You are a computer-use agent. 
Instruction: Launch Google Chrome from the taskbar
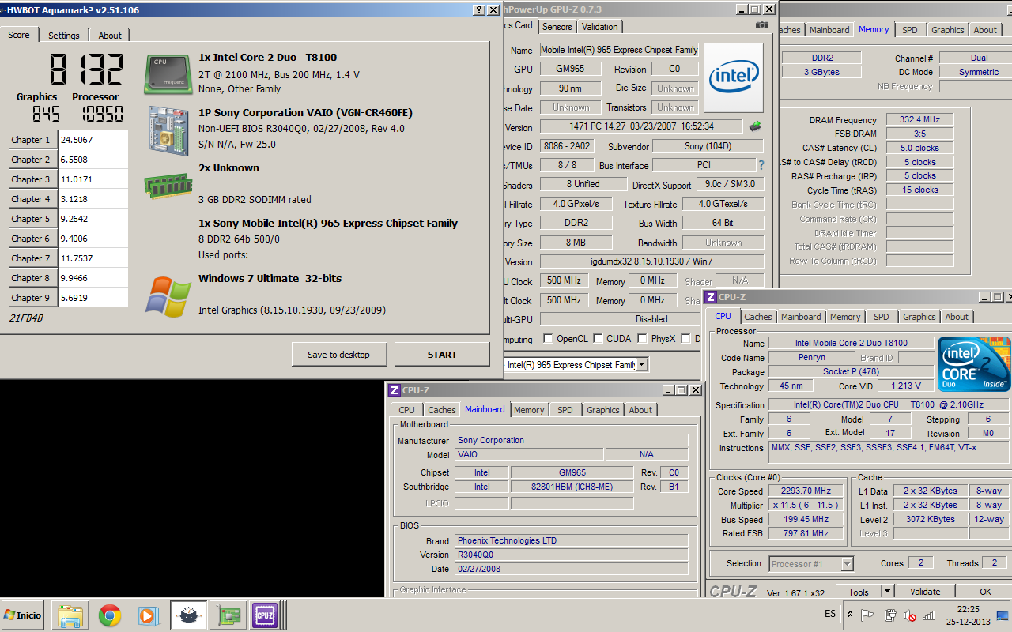point(110,615)
